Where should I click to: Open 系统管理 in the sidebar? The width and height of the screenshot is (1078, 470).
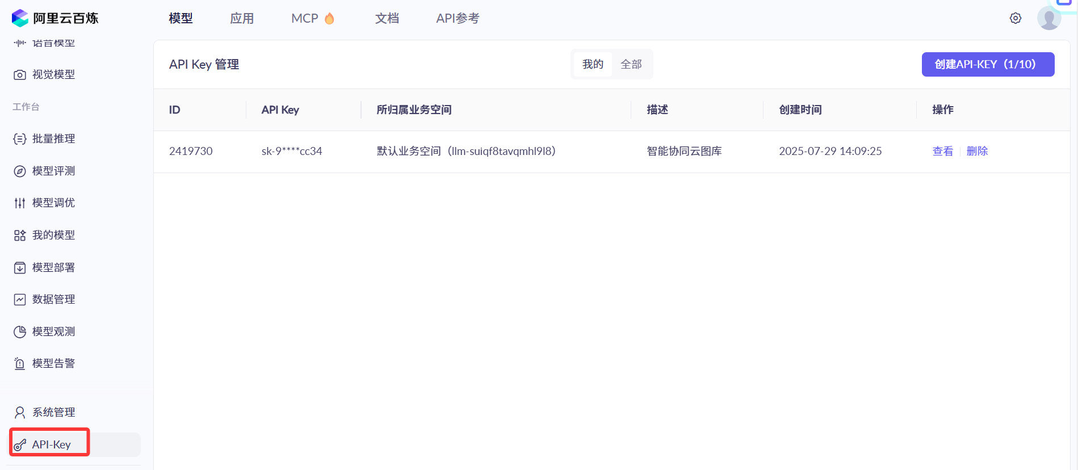(53, 413)
